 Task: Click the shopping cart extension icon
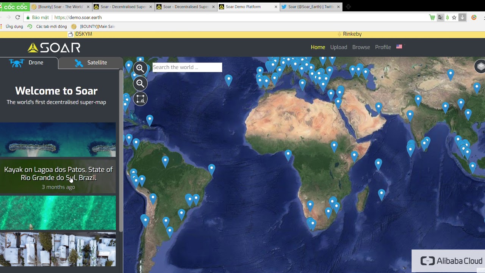[432, 17]
